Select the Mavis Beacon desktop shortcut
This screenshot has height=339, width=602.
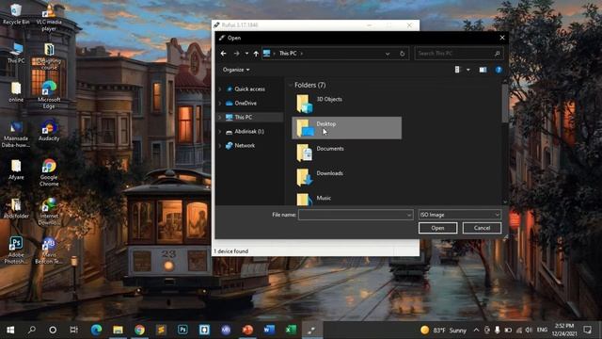coord(49,250)
